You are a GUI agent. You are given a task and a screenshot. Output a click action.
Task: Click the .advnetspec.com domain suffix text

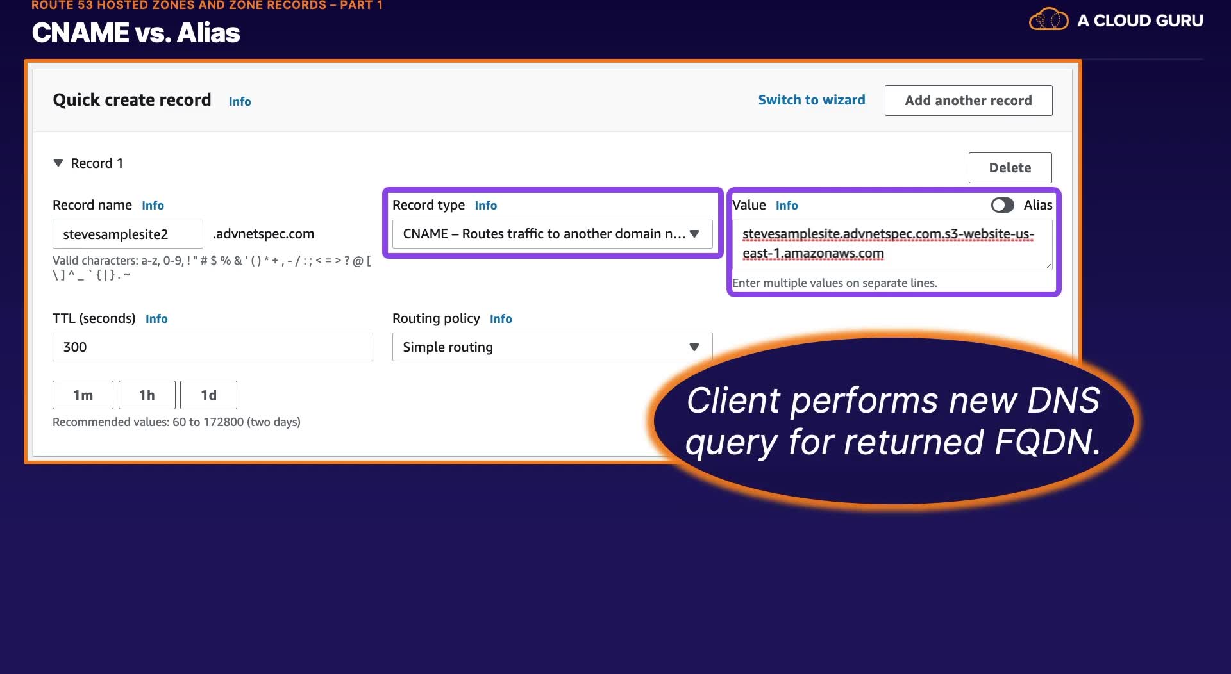[x=264, y=234]
